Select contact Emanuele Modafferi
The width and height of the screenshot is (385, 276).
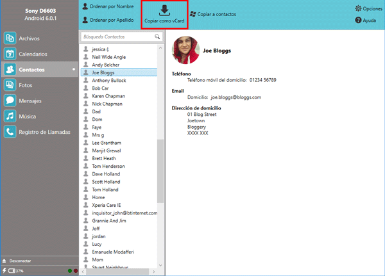(119, 252)
